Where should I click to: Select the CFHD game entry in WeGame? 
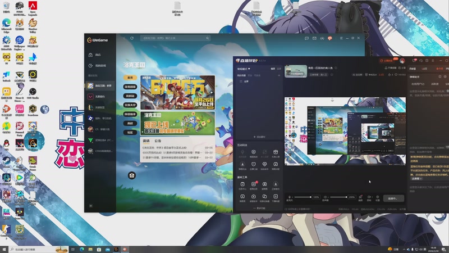pos(100,151)
